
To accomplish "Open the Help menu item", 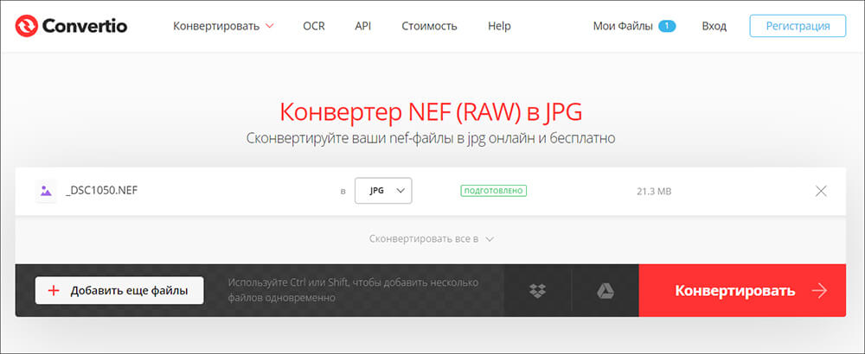I will tap(499, 26).
